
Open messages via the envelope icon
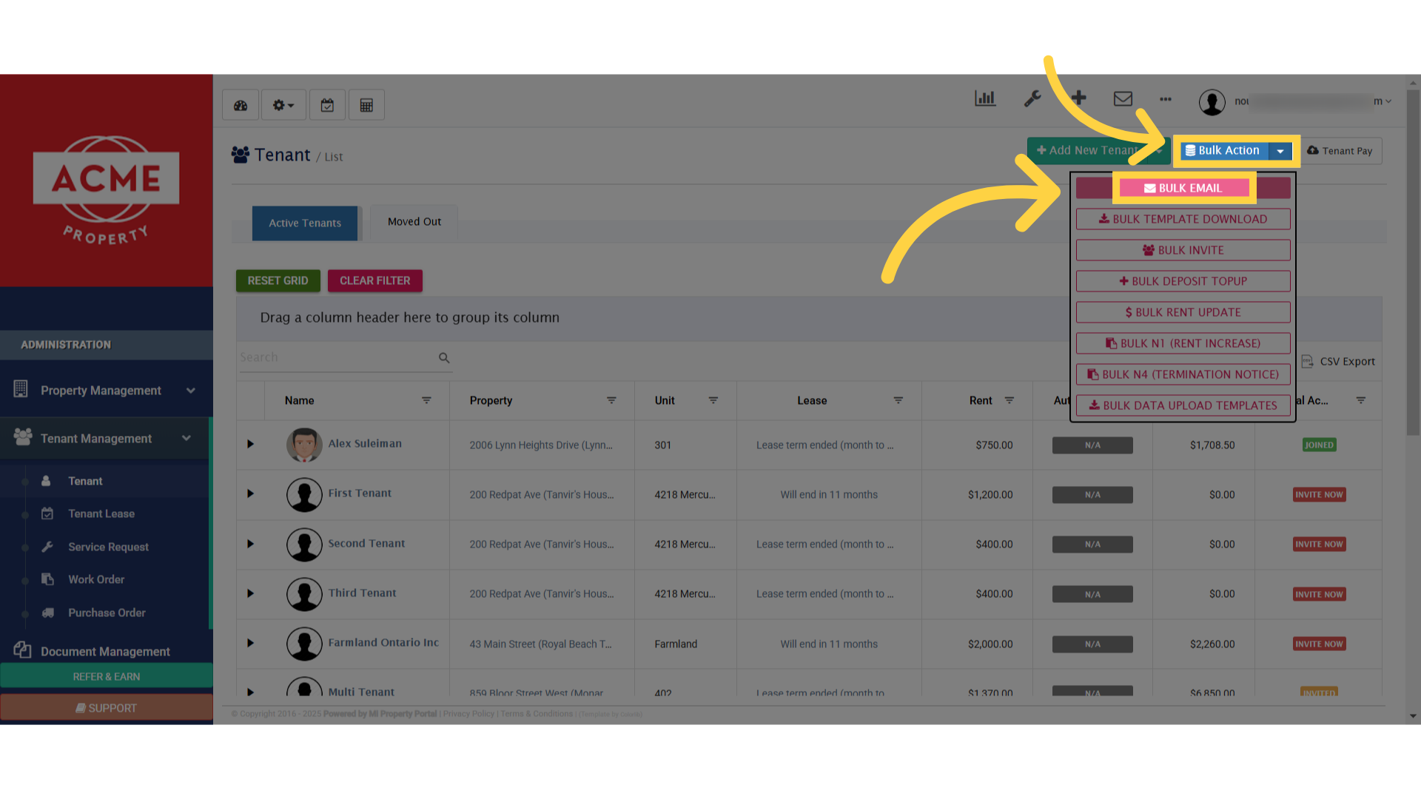tap(1123, 98)
